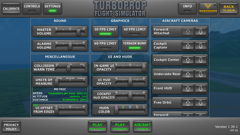Move Front HUD camera down
Viewport: 240px width, 135px height.
pos(200,88)
